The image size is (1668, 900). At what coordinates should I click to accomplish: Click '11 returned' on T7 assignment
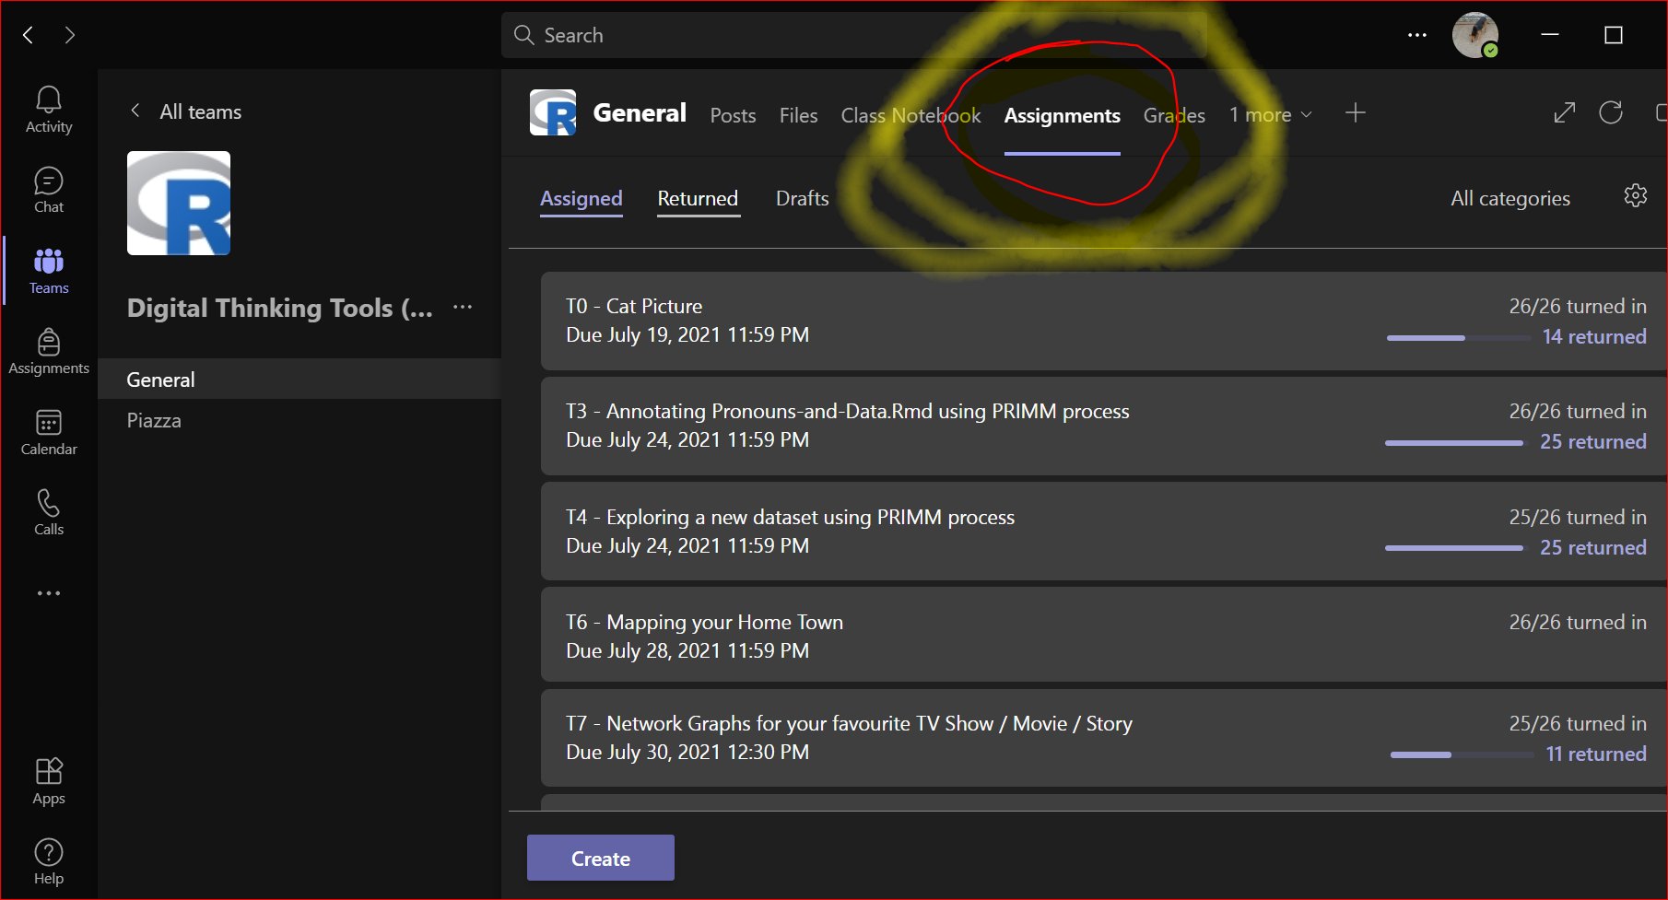click(x=1596, y=754)
